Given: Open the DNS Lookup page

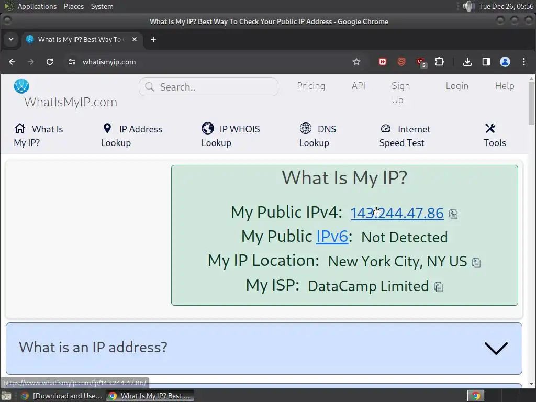Looking at the screenshot, I should 318,136.
